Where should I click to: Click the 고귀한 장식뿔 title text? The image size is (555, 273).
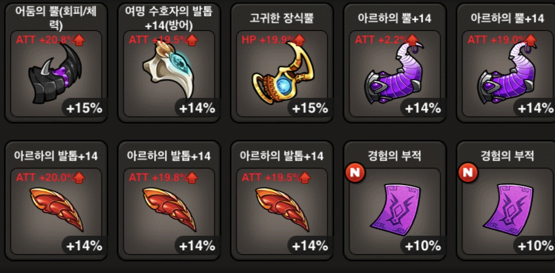(282, 18)
